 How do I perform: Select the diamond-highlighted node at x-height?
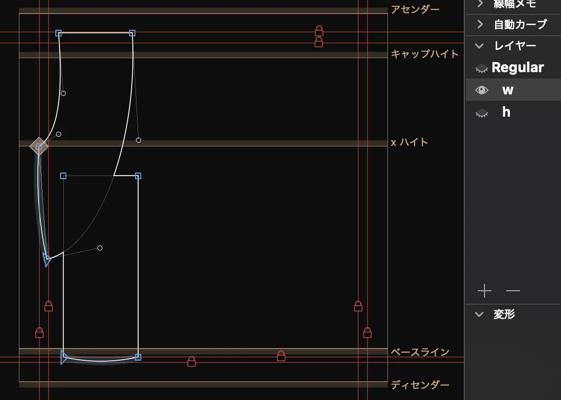pos(39,146)
